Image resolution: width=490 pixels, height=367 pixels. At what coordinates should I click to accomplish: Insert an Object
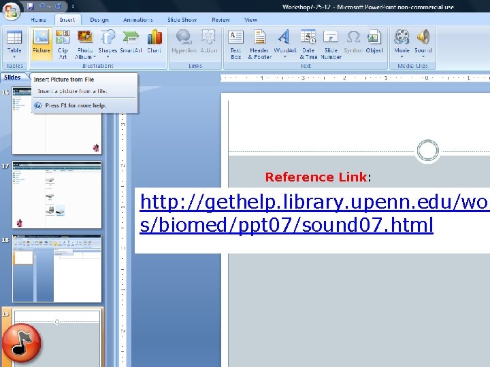(x=374, y=41)
